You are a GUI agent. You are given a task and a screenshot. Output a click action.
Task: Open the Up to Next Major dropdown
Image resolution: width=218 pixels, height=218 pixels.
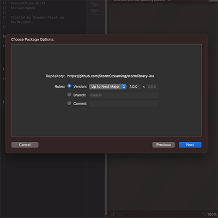108,87
